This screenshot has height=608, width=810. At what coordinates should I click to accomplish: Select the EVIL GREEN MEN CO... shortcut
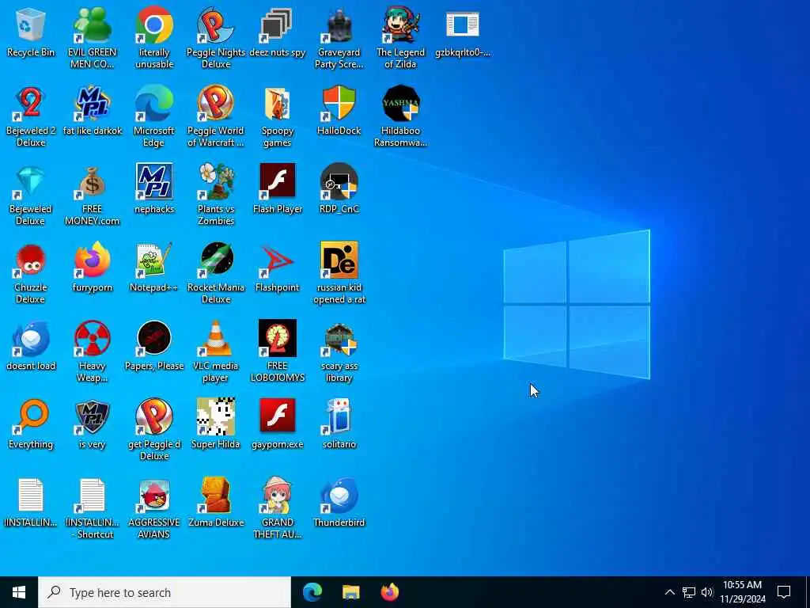pos(92,25)
